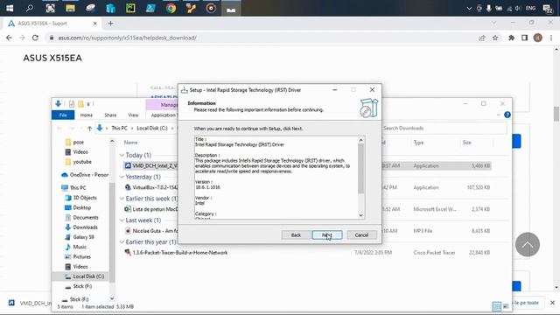Share this page from the address bar
The height and width of the screenshot is (315, 560).
(482, 38)
